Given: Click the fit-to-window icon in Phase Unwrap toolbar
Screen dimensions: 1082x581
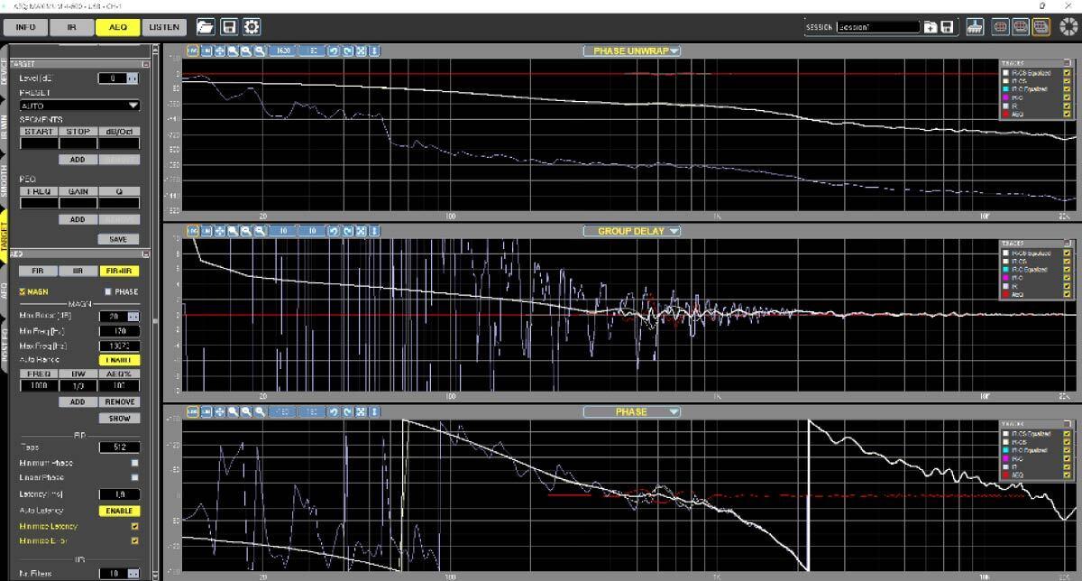Looking at the screenshot, I should (362, 51).
